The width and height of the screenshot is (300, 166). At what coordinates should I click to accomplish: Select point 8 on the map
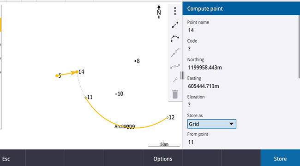pyautogui.click(x=135, y=61)
